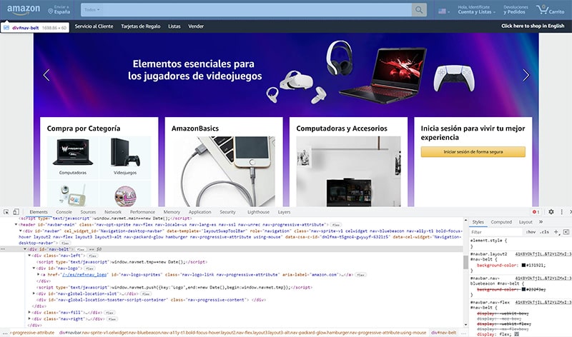Open DevTools settings gear

point(551,212)
